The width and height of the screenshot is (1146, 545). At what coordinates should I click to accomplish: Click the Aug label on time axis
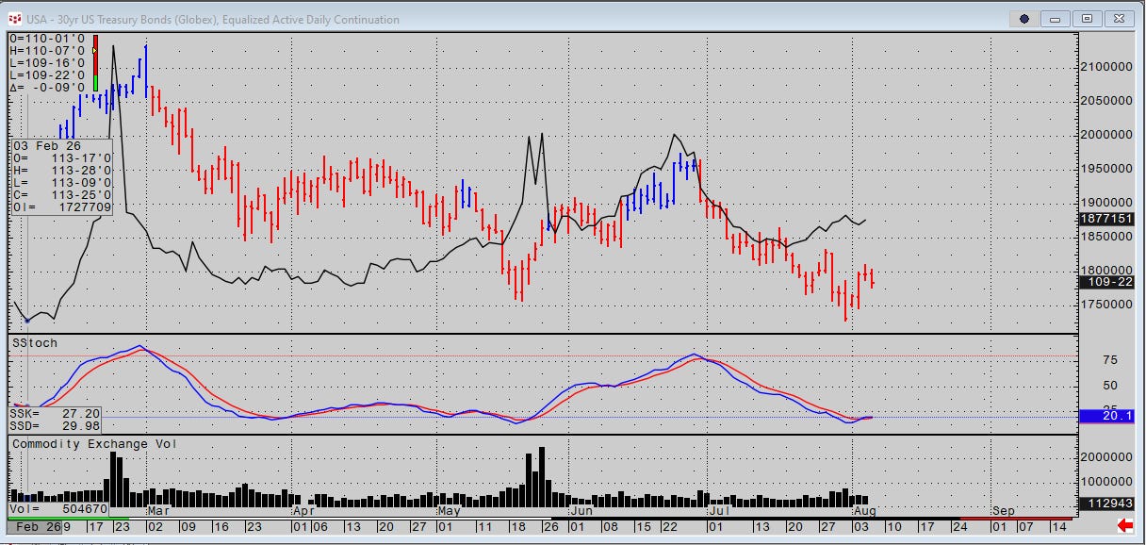(864, 510)
